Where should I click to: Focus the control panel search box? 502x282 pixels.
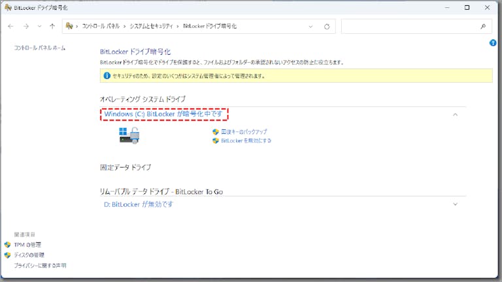[416, 26]
